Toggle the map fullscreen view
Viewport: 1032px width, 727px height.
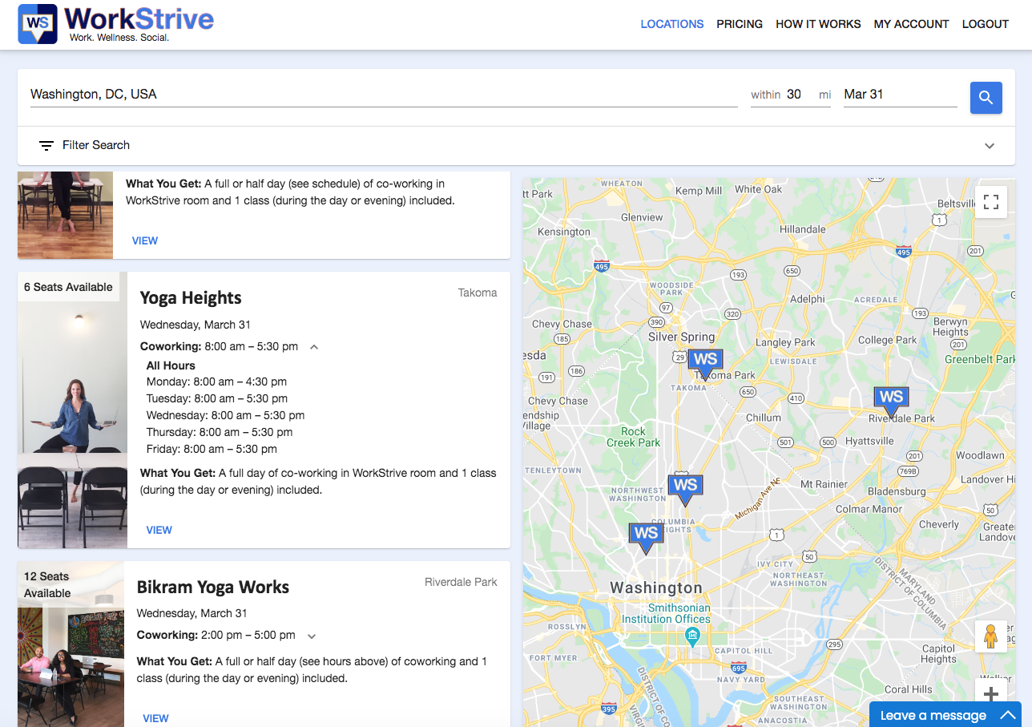(991, 202)
